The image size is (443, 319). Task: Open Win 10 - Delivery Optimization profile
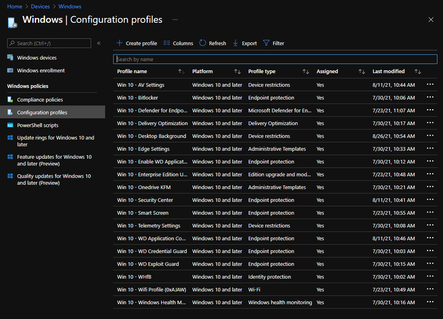152,123
